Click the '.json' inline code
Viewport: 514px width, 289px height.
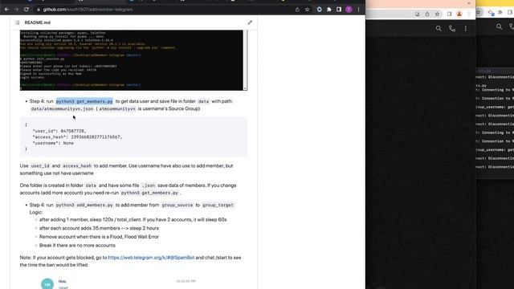(x=148, y=185)
